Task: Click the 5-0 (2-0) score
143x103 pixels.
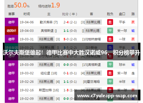Action: 70,39
